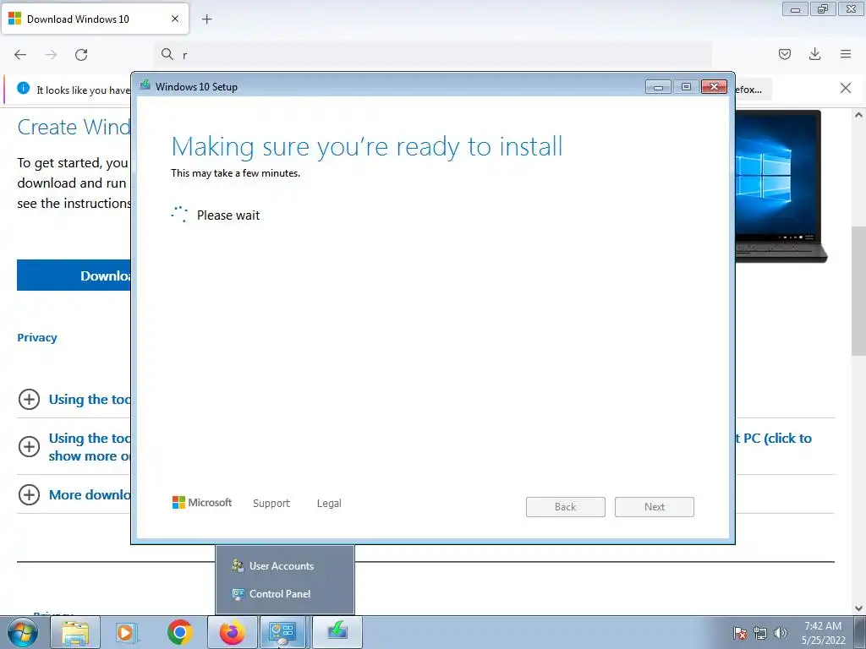Click the Control Panel taskbar icon

(x=282, y=632)
